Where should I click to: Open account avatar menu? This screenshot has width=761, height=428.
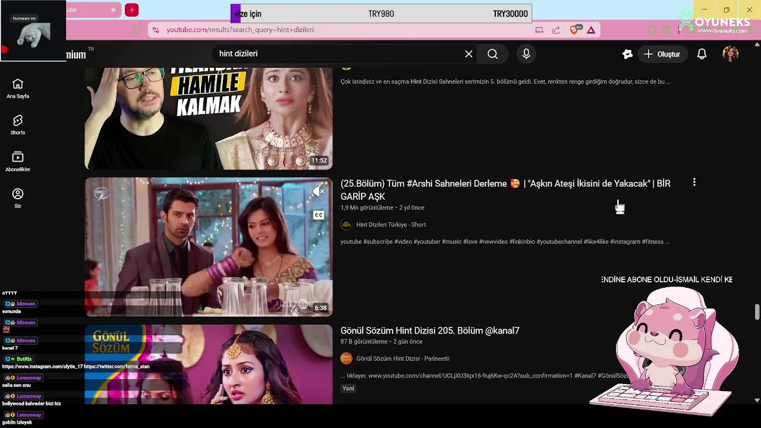click(x=731, y=54)
